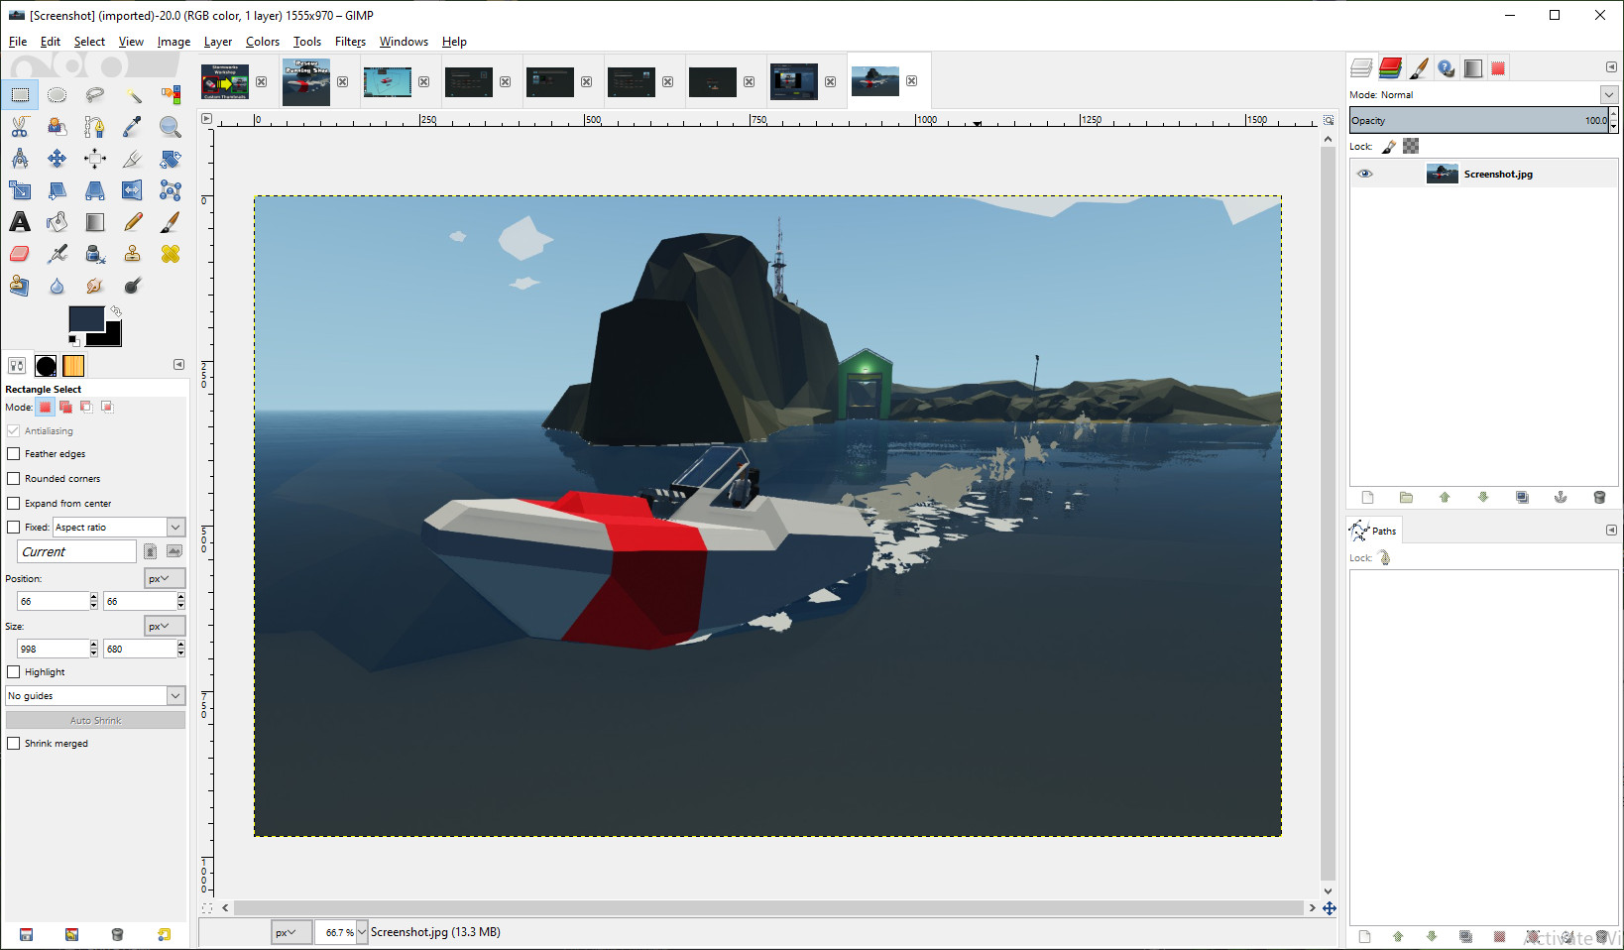Pick the Color Picker eyedropper tool
Image resolution: width=1624 pixels, height=950 pixels.
[133, 127]
